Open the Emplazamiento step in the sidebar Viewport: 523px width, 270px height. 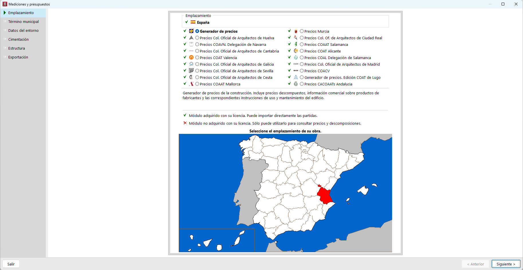point(23,13)
